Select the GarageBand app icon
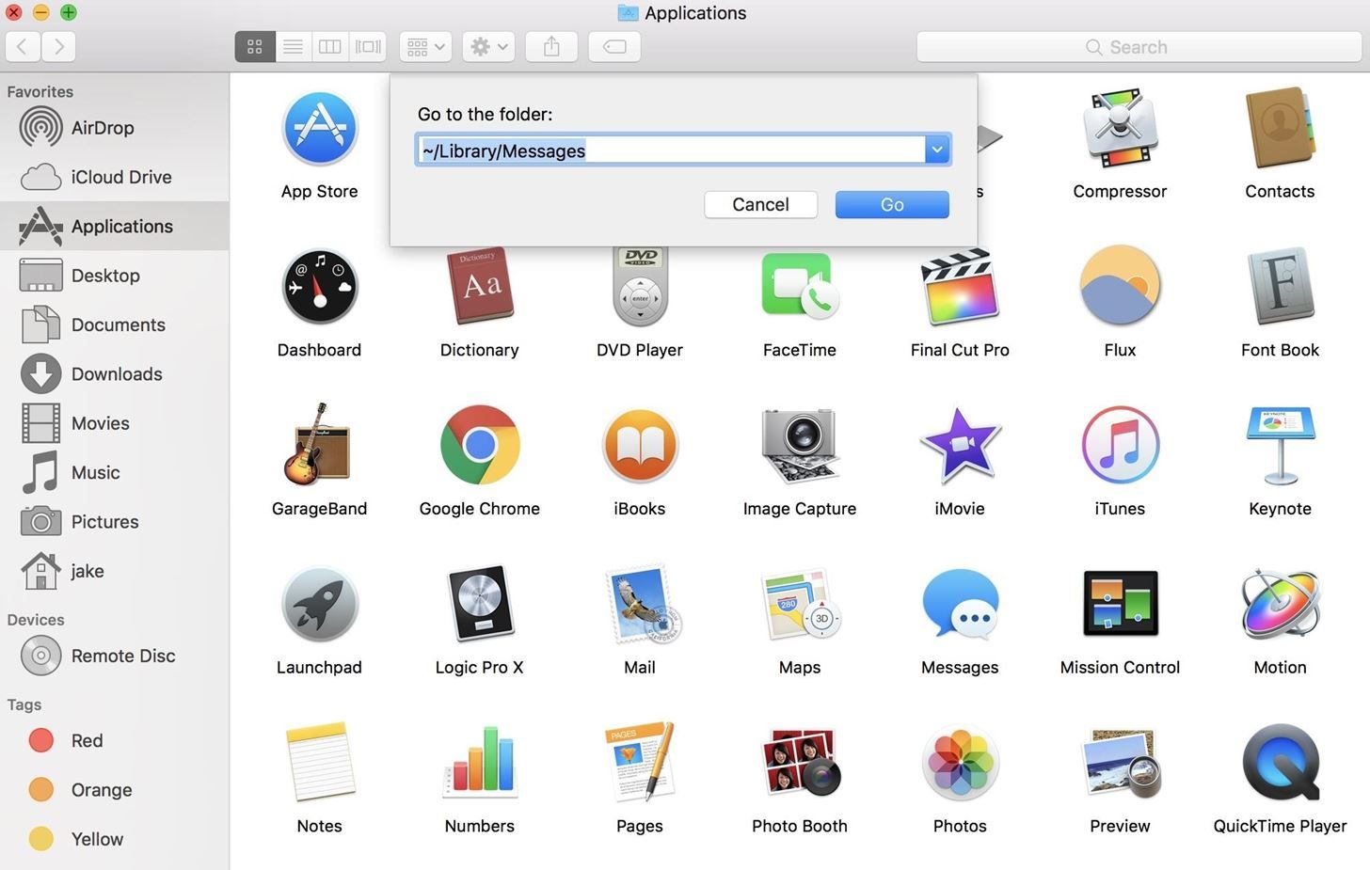This screenshot has width=1370, height=870. click(319, 446)
